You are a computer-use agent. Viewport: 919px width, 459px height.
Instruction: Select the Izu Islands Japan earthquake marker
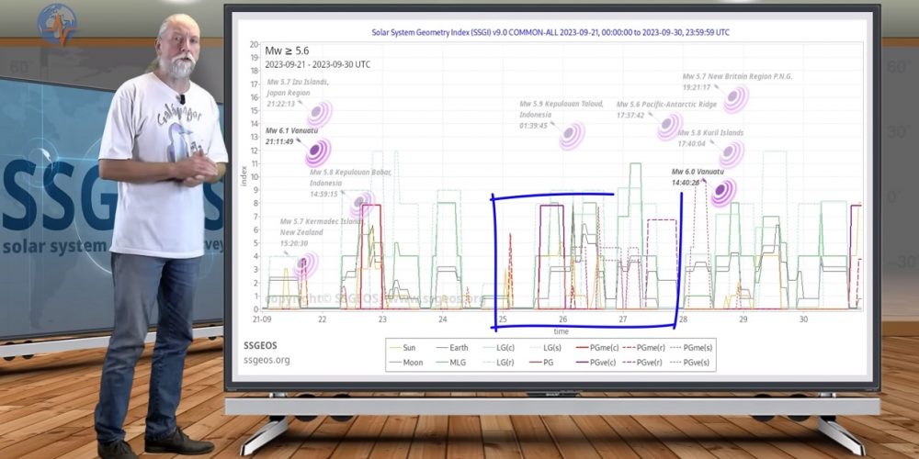(319, 115)
